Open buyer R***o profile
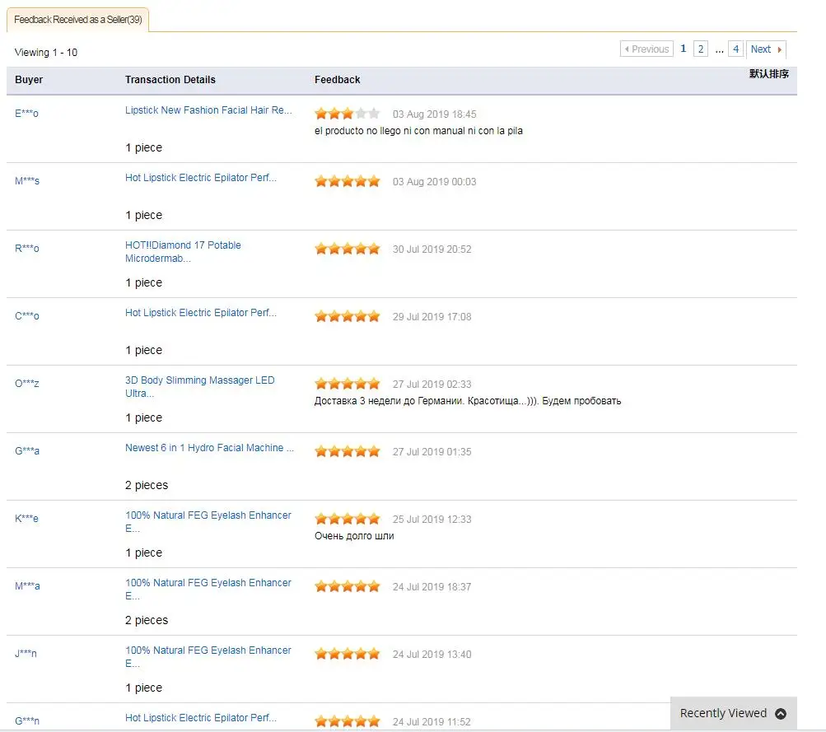Image resolution: width=826 pixels, height=732 pixels. [x=27, y=248]
